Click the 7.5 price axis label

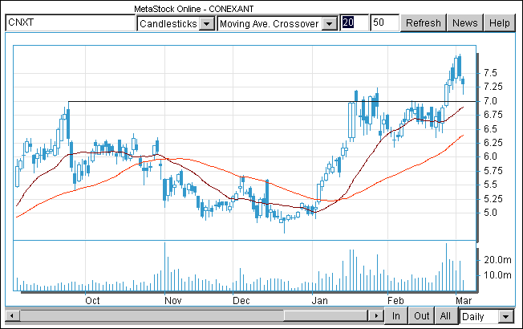(490, 73)
